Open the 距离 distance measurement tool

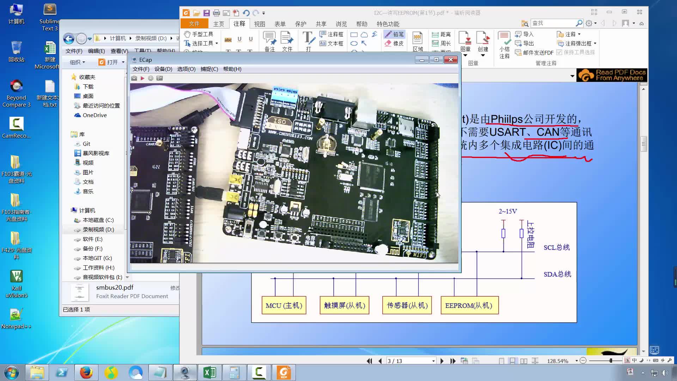tap(442, 34)
